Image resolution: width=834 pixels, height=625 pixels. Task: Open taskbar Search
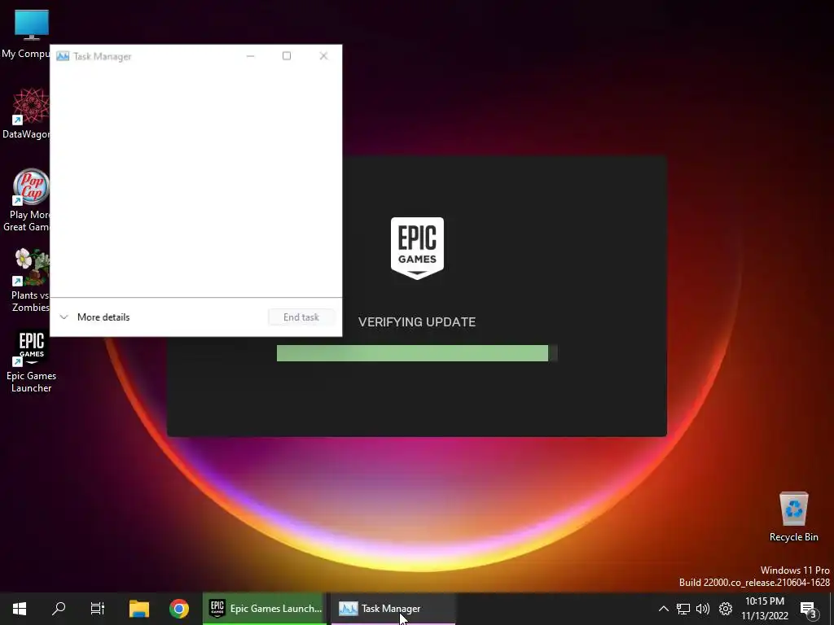coord(59,609)
